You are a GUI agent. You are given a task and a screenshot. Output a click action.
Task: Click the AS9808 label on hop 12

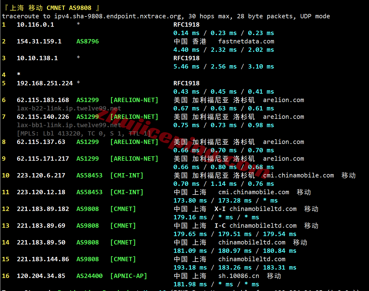(88, 209)
